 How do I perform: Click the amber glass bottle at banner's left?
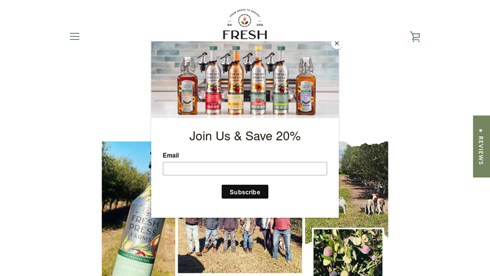(x=187, y=85)
